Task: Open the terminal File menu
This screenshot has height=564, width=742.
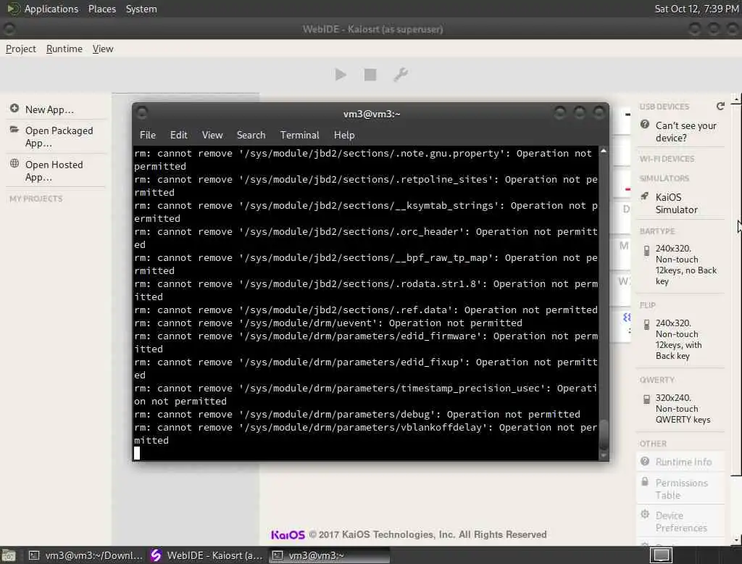Action: coord(148,135)
